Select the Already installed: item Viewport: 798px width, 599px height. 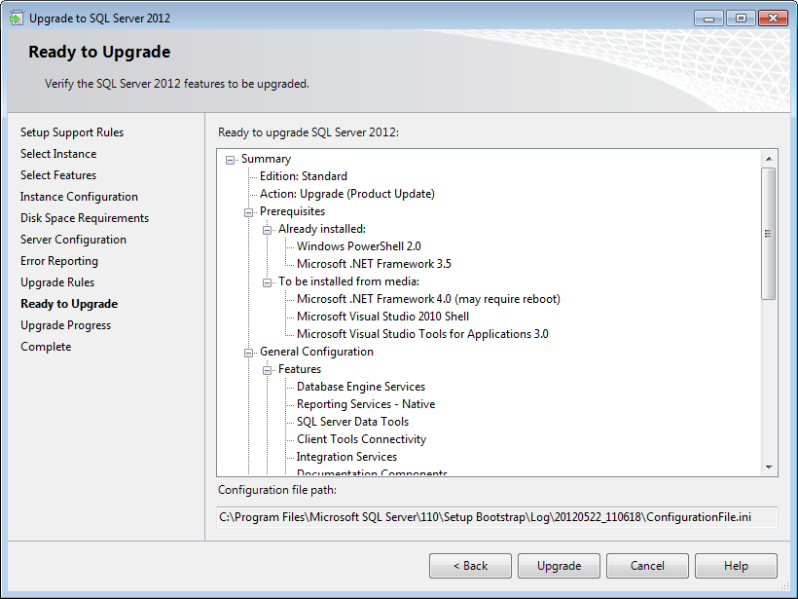tap(322, 229)
